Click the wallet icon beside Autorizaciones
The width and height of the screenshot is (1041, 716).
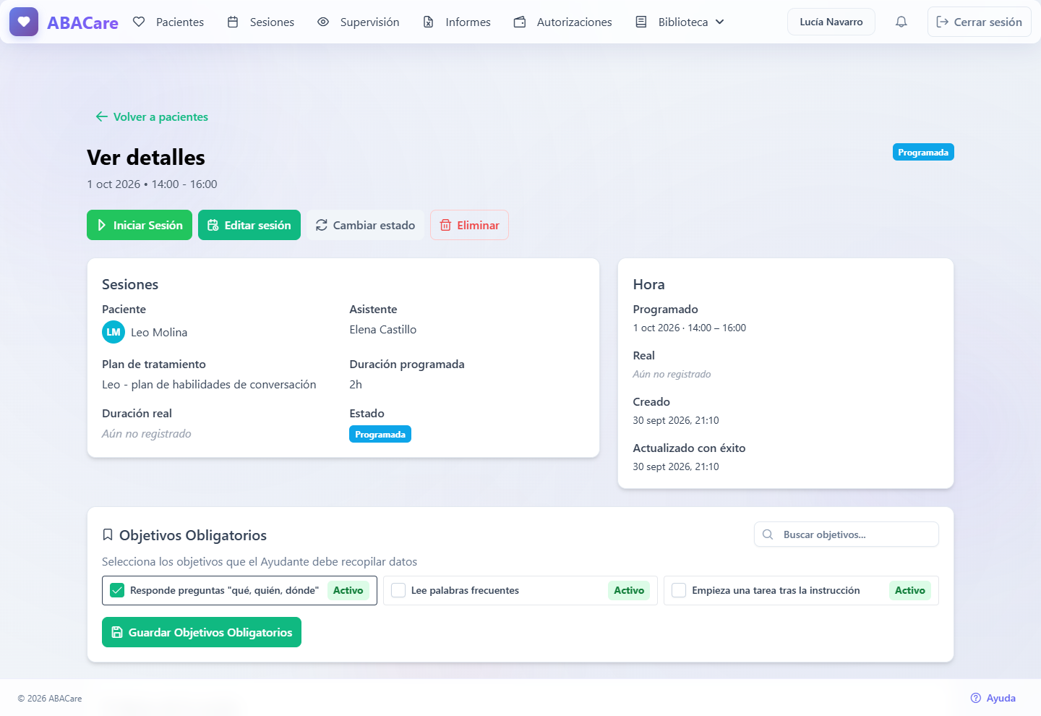tap(520, 22)
